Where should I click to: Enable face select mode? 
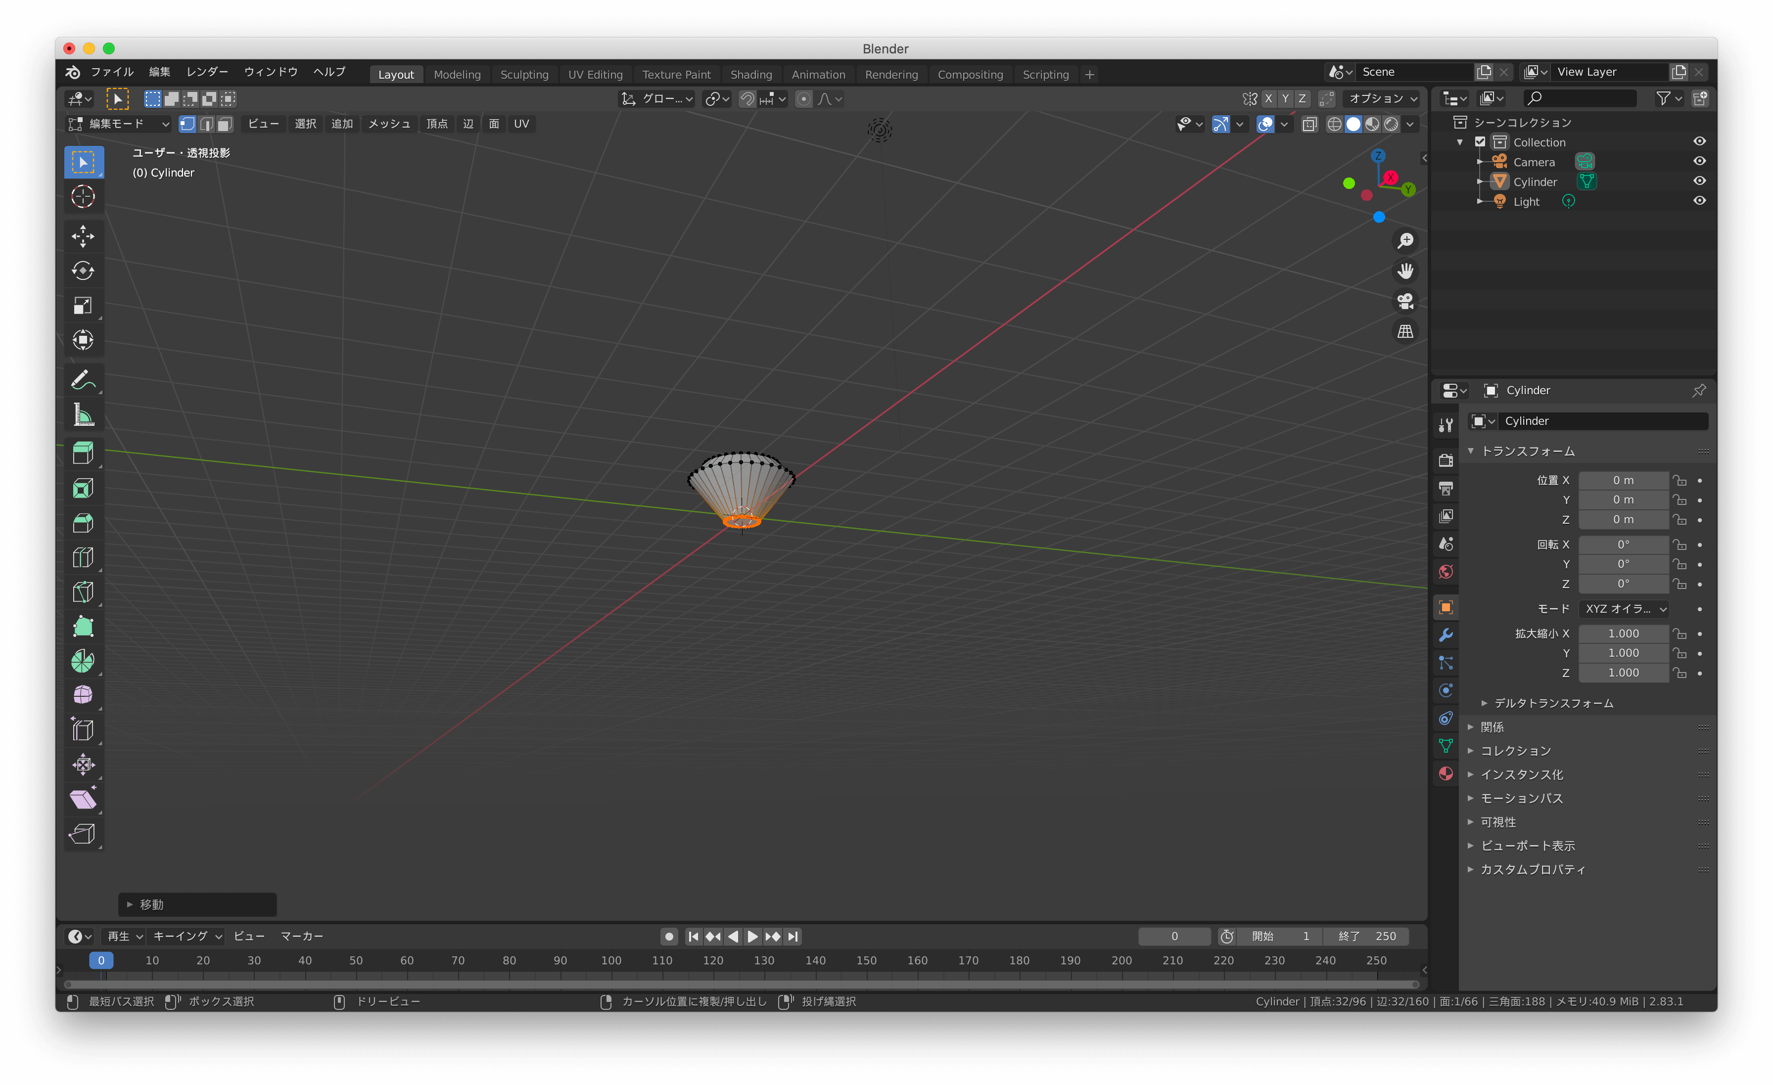click(225, 124)
